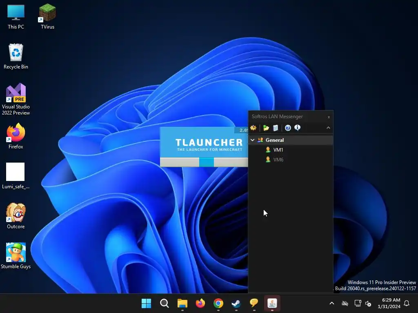
Task: Click the info speech bubble icon
Action: click(298, 128)
